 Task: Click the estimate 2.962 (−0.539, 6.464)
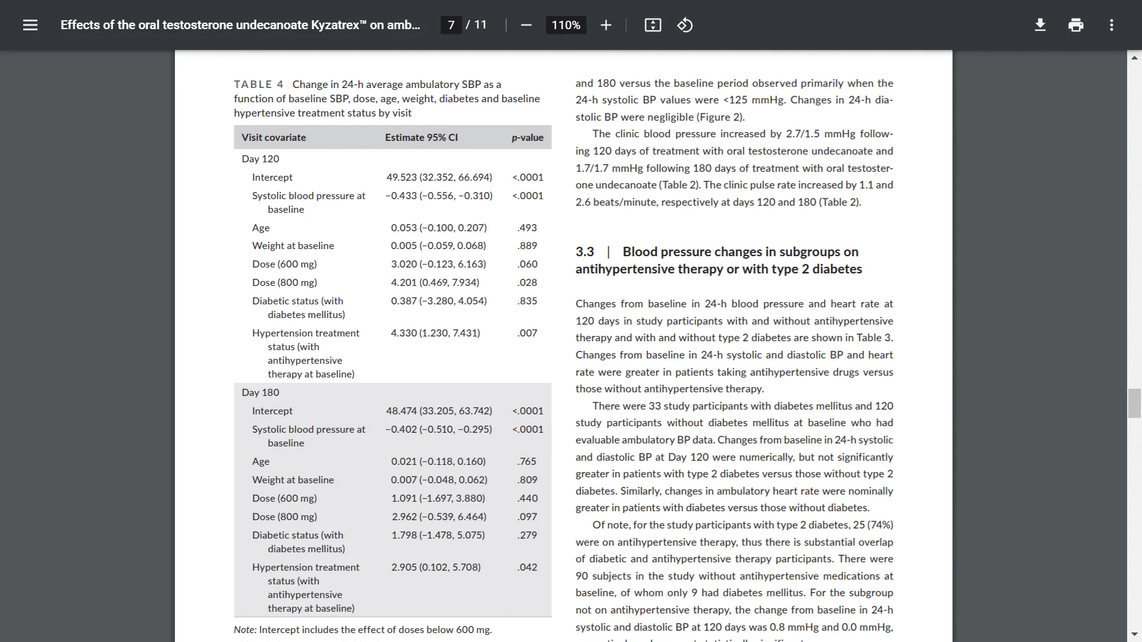439,517
